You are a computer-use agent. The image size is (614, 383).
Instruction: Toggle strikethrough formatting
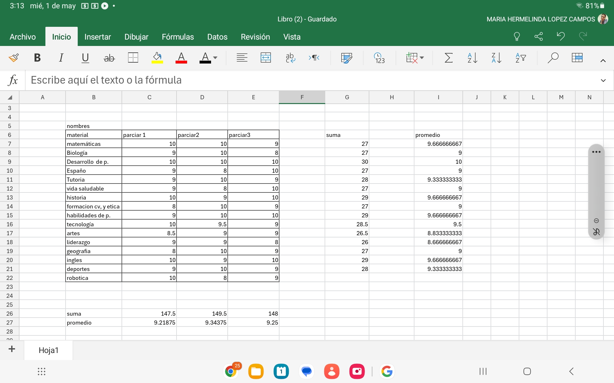109,58
